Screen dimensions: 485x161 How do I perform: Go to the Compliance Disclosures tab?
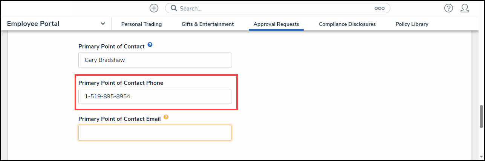tap(347, 24)
